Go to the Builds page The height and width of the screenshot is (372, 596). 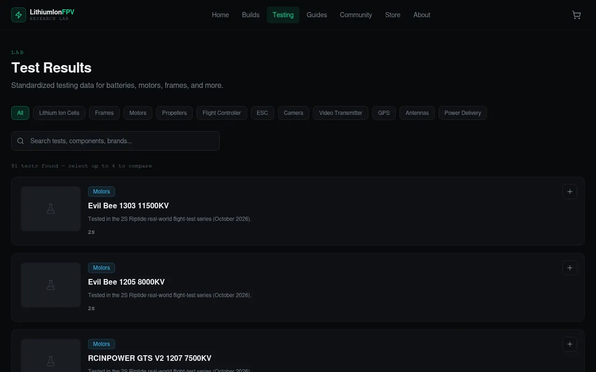(251, 15)
